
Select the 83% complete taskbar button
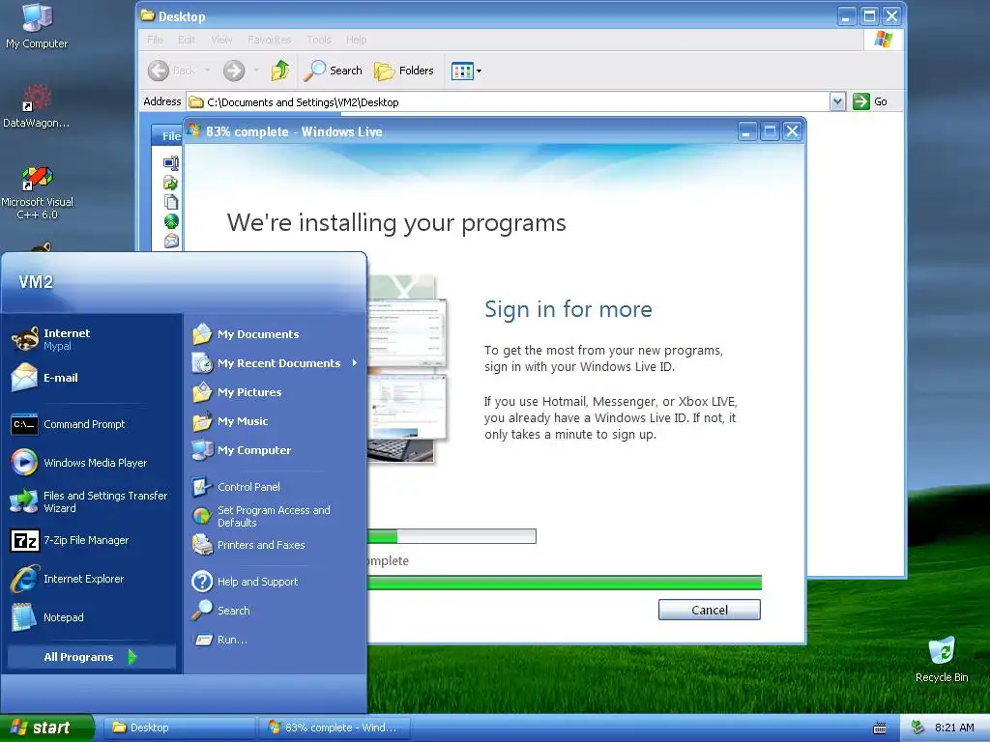335,728
